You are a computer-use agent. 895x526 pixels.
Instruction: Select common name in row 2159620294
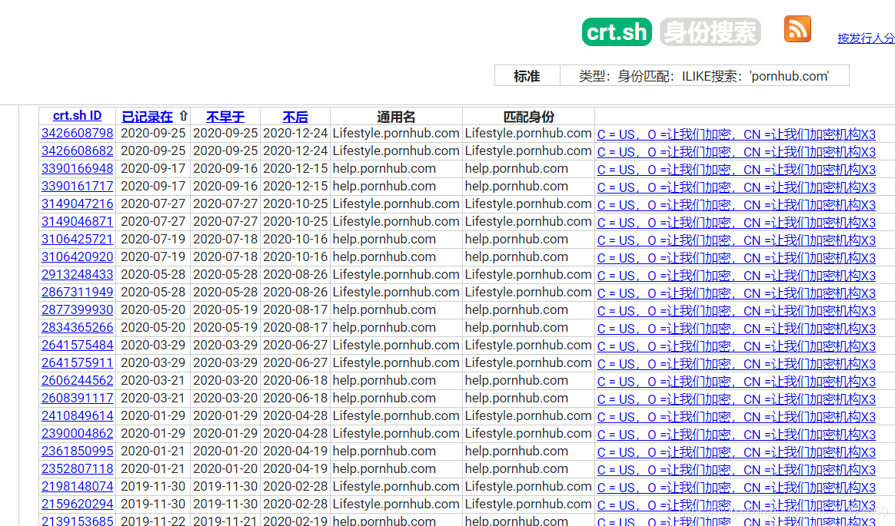pyautogui.click(x=396, y=504)
